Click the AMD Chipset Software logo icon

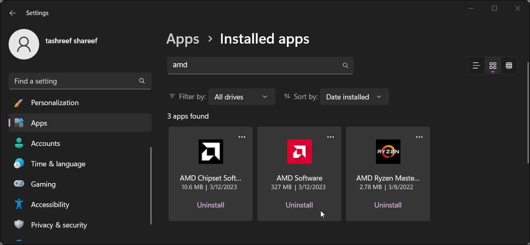pos(211,152)
